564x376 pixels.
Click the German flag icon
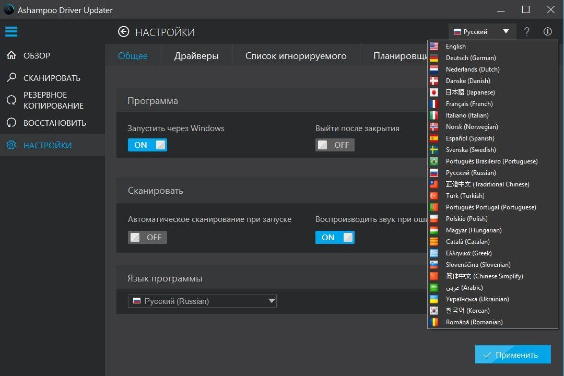pos(434,58)
